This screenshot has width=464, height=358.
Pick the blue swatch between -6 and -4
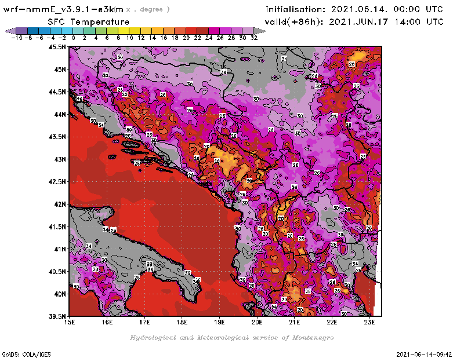point(45,31)
